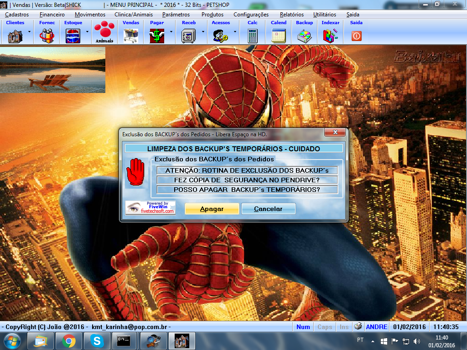The image size is (467, 350).
Task: Expand the Estoque dropdown arrow
Action: point(87,32)
